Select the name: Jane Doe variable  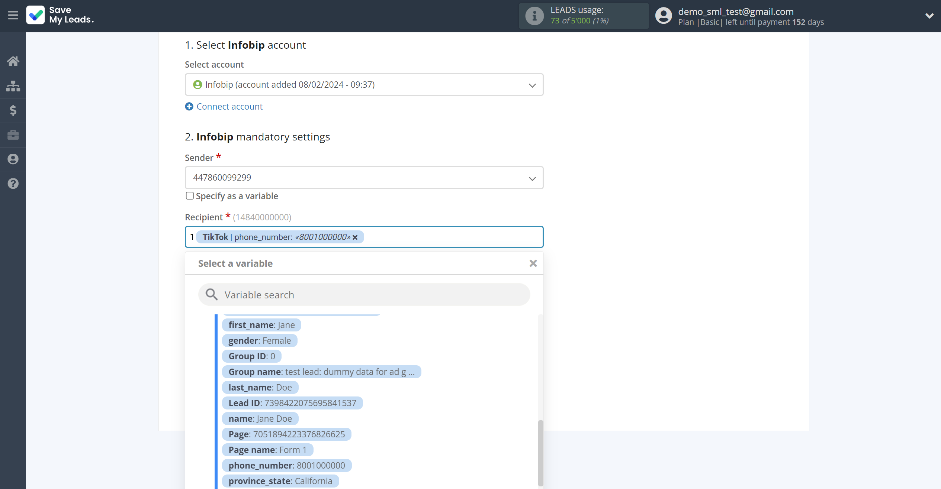(260, 419)
